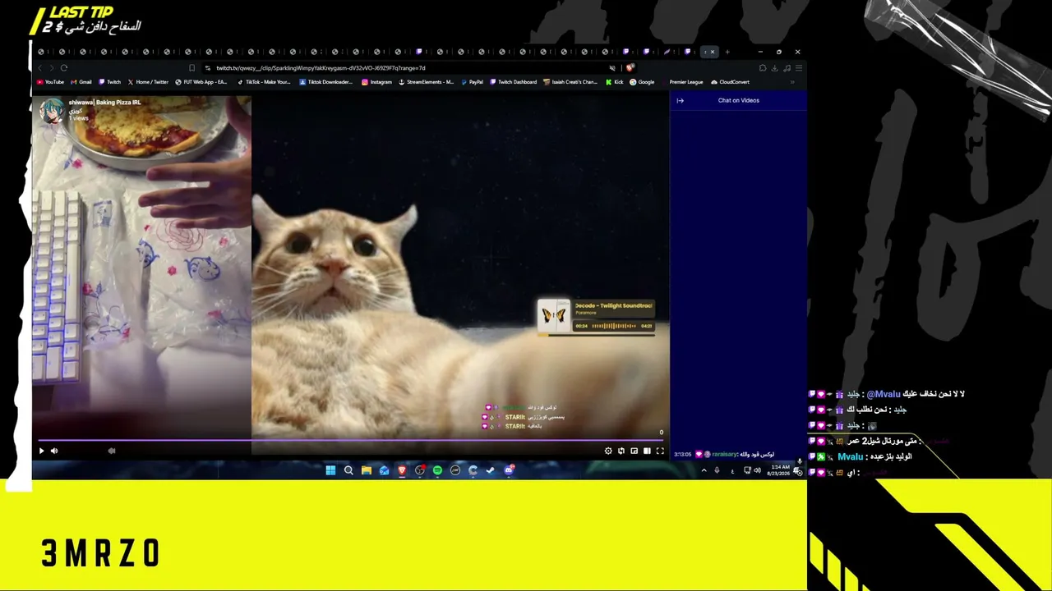Collapse the Chat on Videos panel
Viewport: 1052px width, 591px height.
pos(680,101)
